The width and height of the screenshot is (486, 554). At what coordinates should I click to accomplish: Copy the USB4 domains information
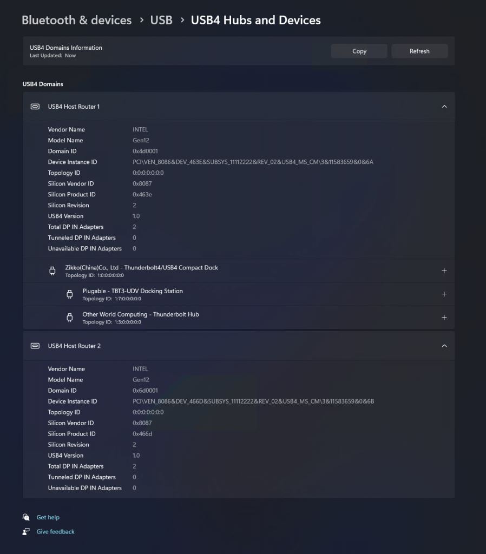359,51
